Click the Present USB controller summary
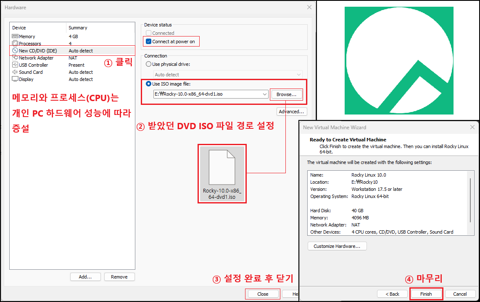480x302 pixels. click(76, 65)
